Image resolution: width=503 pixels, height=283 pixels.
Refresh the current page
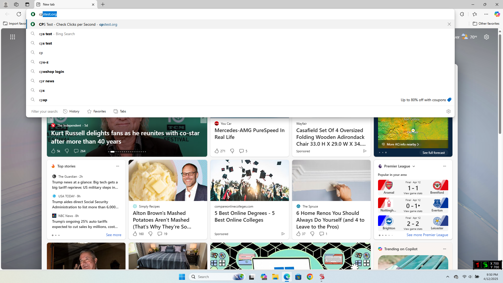coord(19,14)
